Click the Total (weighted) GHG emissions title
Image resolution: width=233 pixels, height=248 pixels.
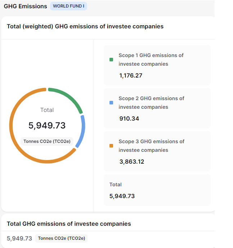(85, 26)
